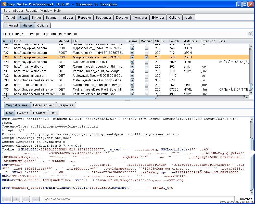Click the filter help question mark icon
Image resolution: width=255 pixels, height=204 pixels.
250,33
